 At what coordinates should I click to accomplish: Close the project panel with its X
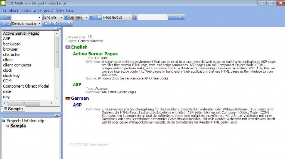pyautogui.click(x=59, y=116)
